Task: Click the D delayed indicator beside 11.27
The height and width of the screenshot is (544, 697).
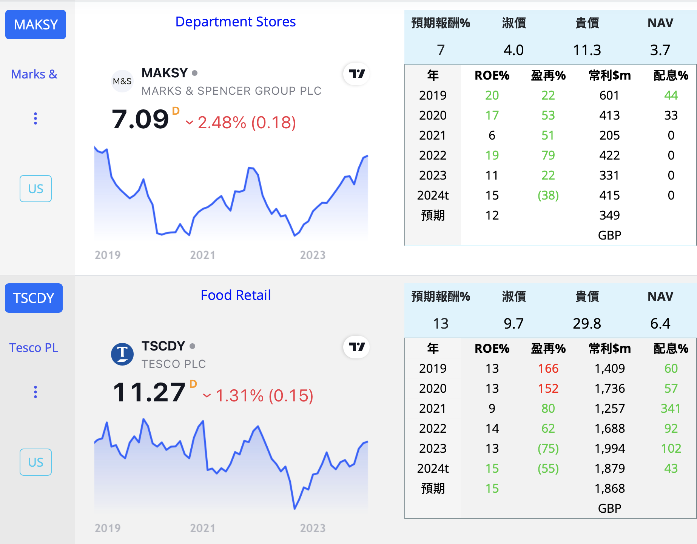Action: pyautogui.click(x=193, y=384)
